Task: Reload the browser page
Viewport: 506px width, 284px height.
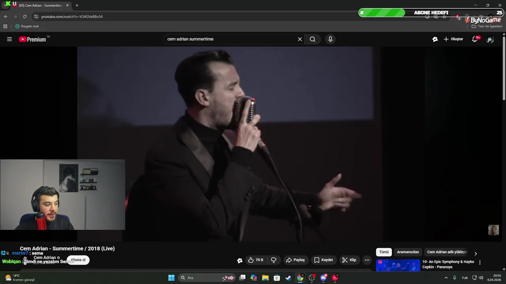Action: coord(25,17)
